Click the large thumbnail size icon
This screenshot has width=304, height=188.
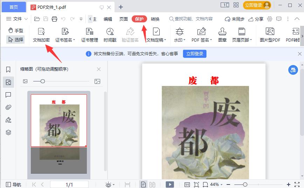pyautogui.click(x=97, y=81)
